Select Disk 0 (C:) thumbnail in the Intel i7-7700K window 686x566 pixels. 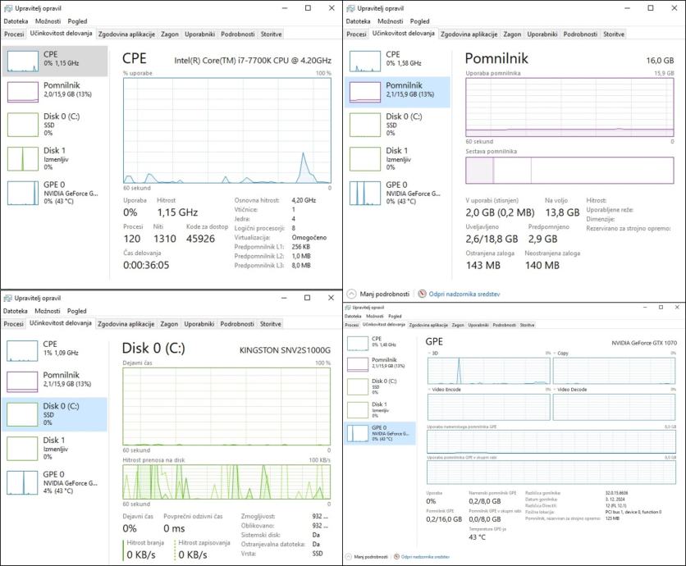(54, 124)
